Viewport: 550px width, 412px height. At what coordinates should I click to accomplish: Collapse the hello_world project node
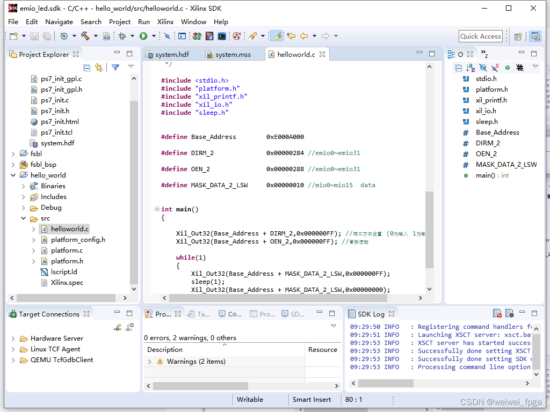[13, 175]
